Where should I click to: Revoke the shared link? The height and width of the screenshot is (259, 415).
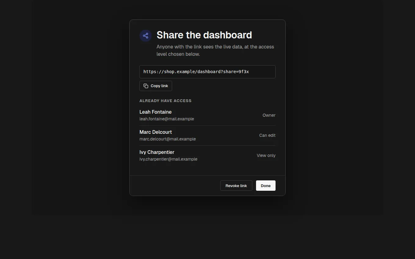click(236, 186)
